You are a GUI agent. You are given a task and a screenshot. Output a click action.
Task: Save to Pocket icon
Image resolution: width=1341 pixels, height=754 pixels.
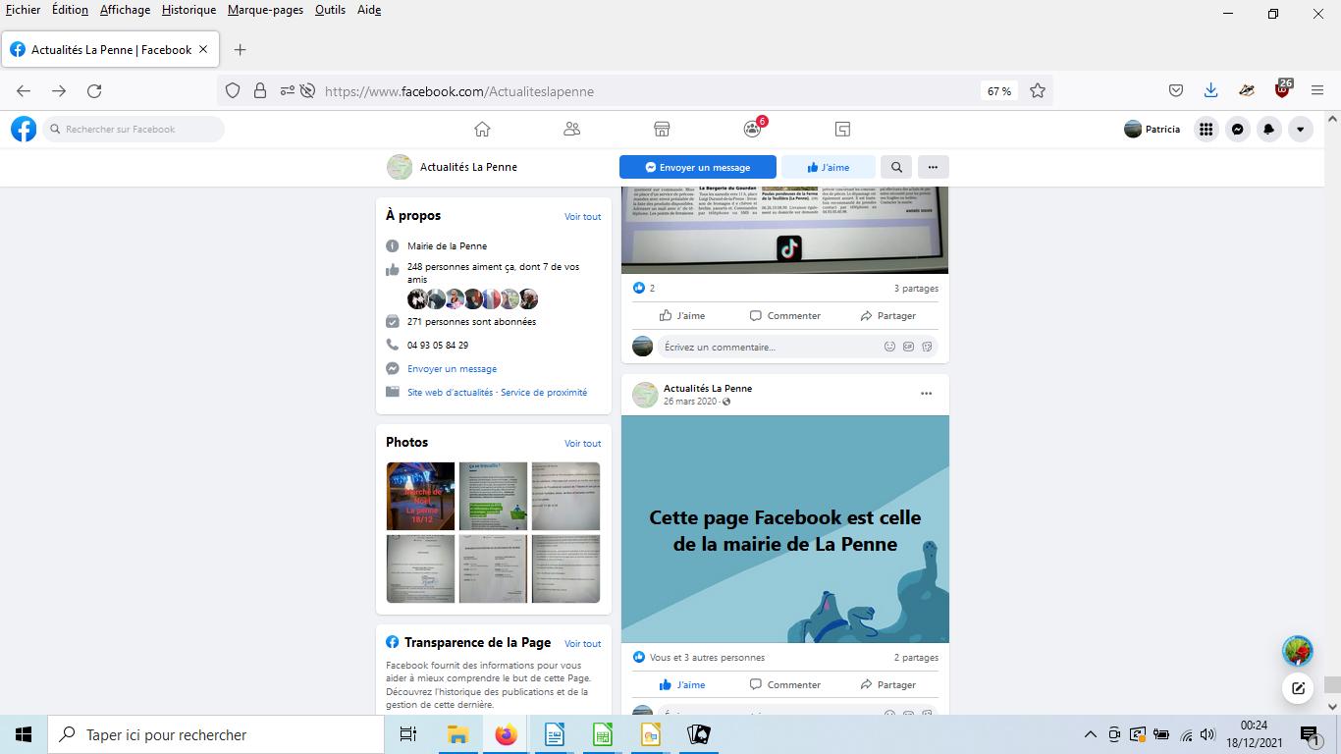(x=1176, y=90)
